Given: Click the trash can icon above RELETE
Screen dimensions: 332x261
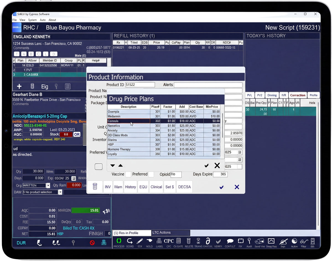Looking at the screenshot, I should click(189, 241).
